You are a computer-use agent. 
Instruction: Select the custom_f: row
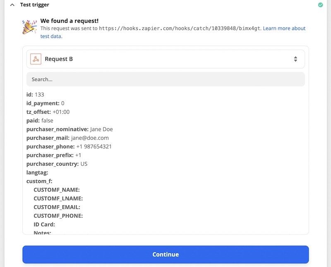39,181
